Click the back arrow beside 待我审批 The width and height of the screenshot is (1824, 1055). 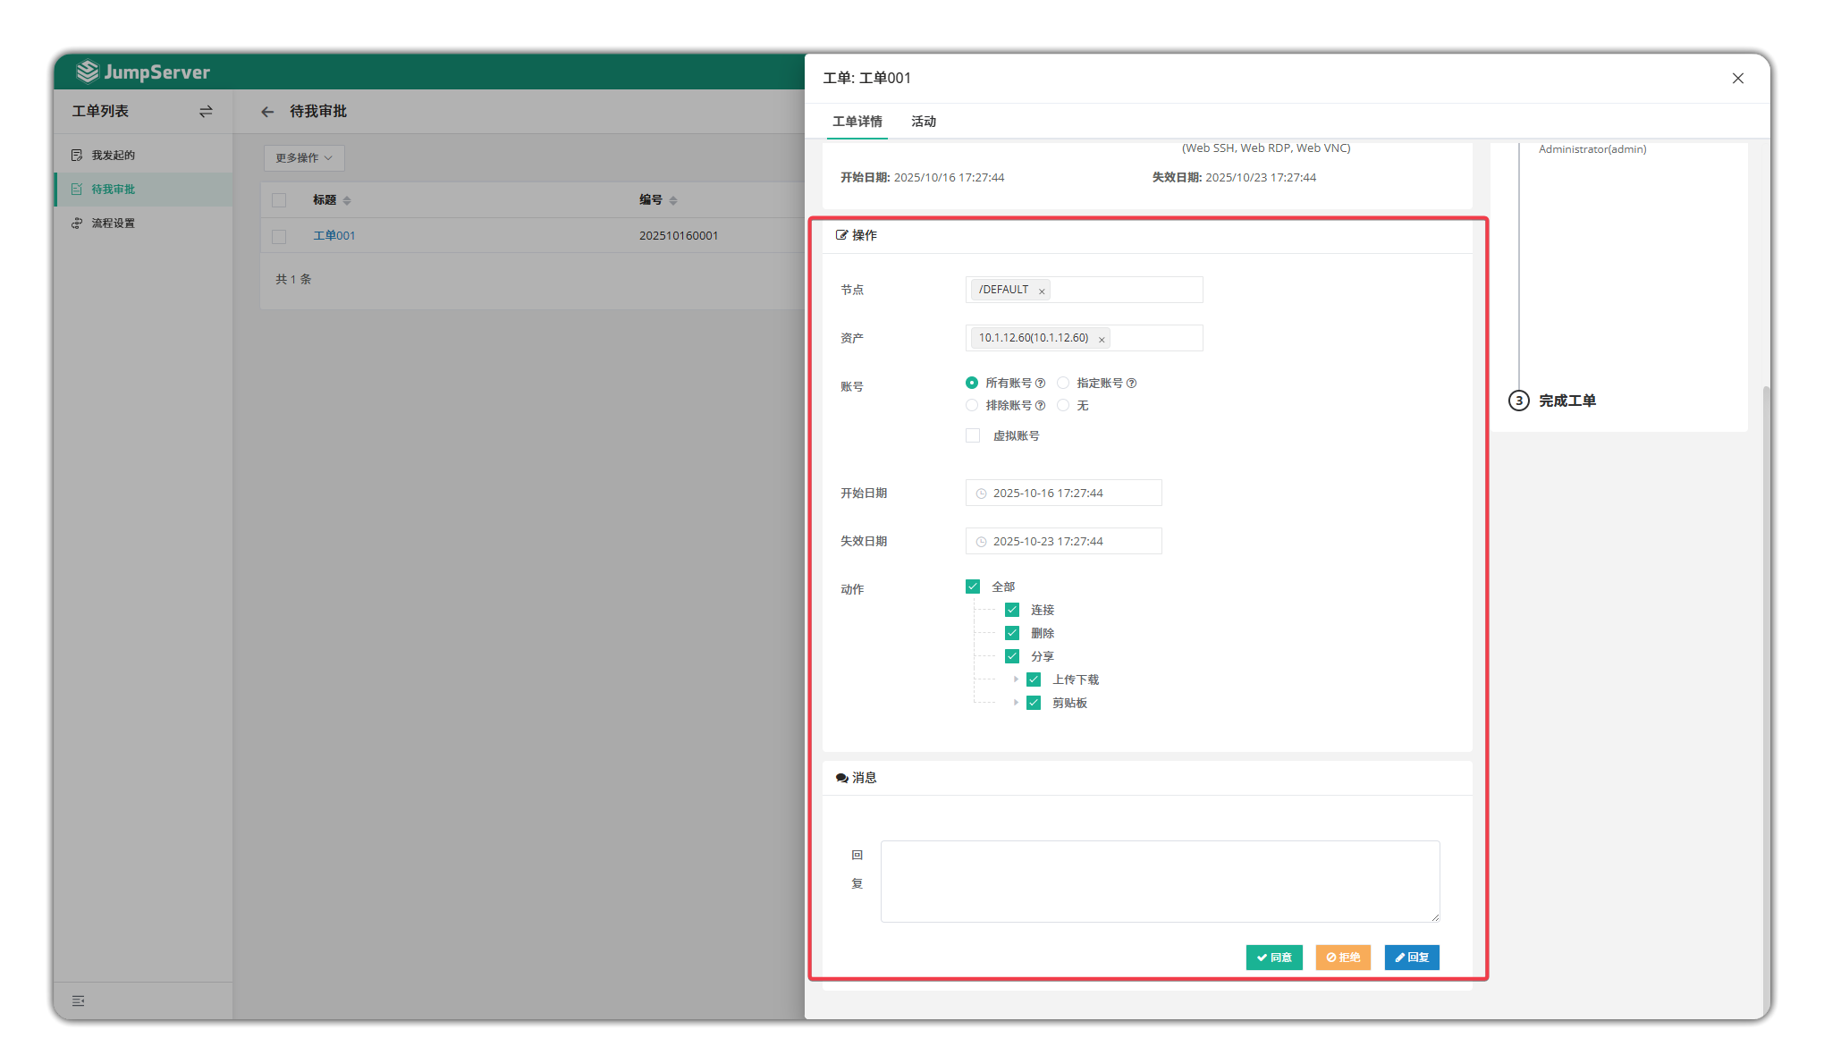click(x=267, y=112)
